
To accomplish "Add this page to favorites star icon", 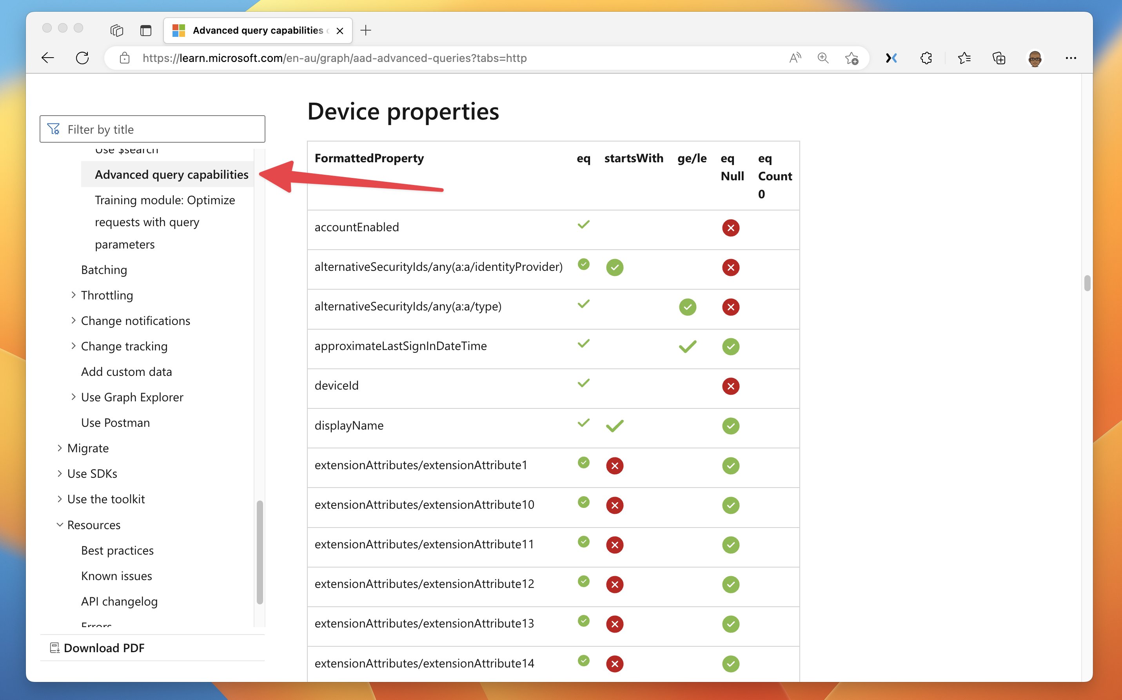I will 851,58.
